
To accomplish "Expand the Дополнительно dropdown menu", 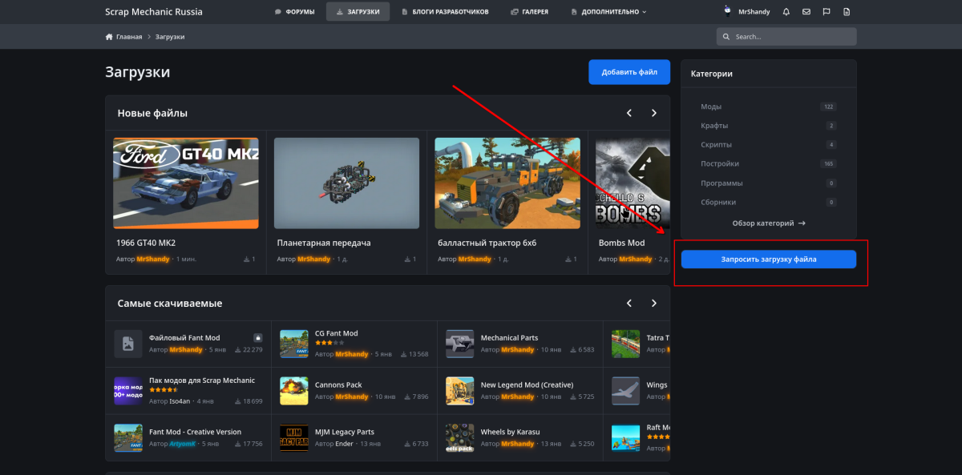I will pos(608,12).
